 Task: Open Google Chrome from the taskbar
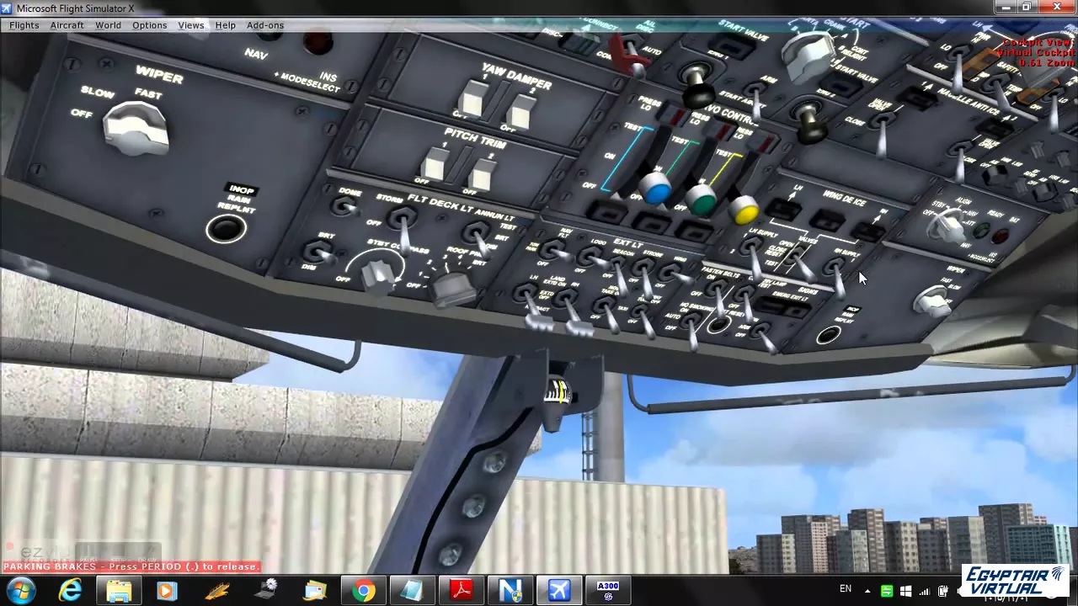click(x=363, y=591)
